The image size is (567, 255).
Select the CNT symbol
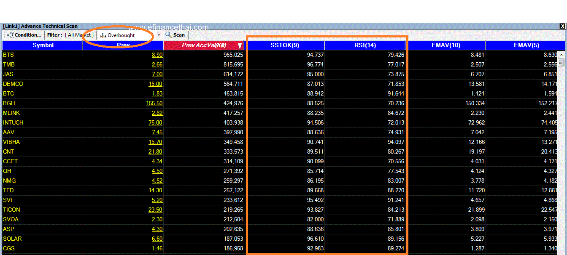tap(8, 151)
